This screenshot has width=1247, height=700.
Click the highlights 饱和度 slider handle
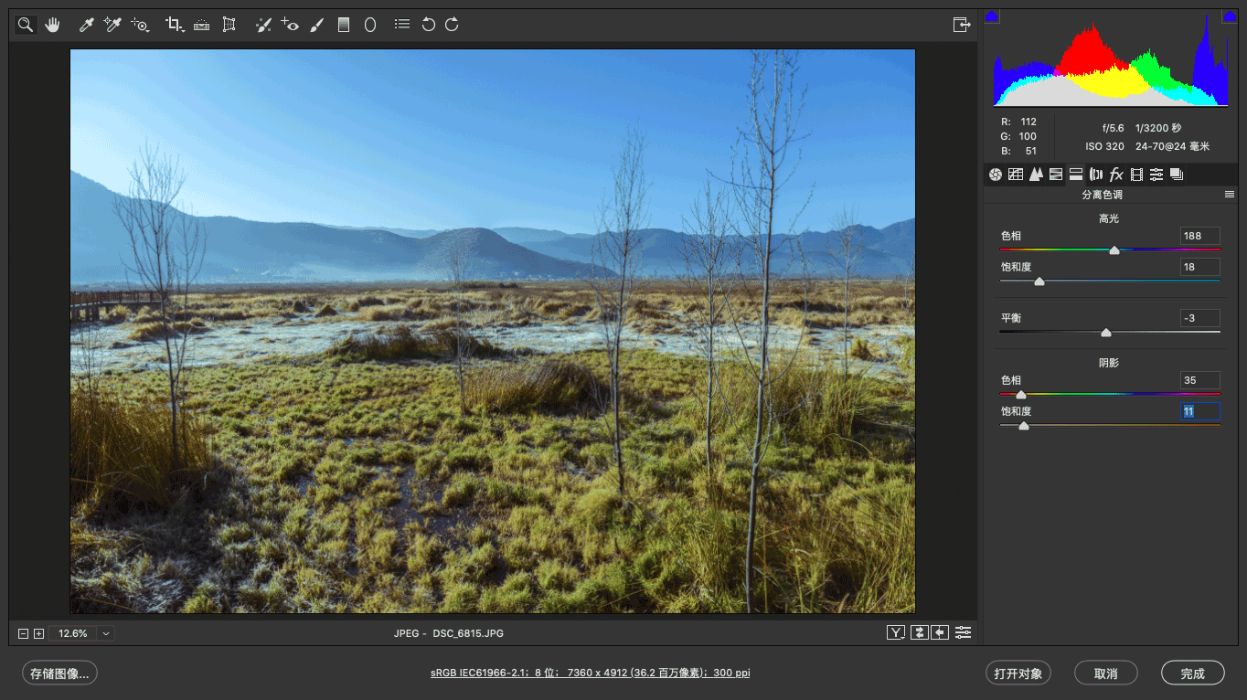[x=1039, y=281]
